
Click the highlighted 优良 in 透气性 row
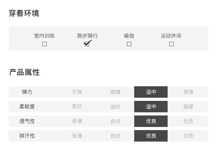pyautogui.click(x=151, y=121)
